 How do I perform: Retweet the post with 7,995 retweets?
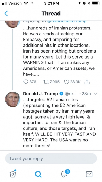pyautogui.click(x=52, y=82)
